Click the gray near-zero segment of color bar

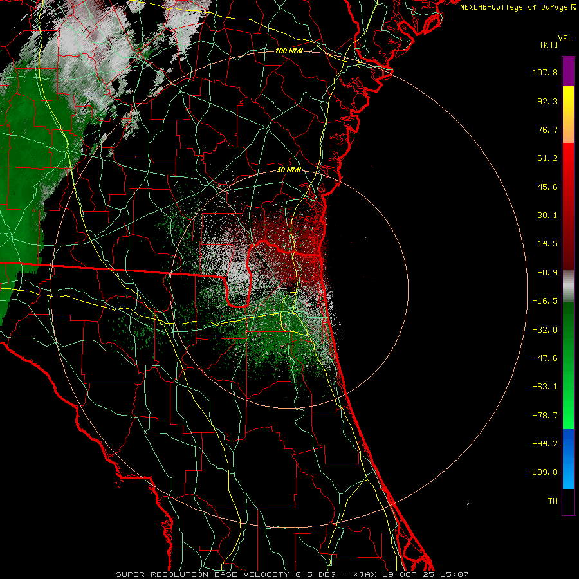click(568, 286)
